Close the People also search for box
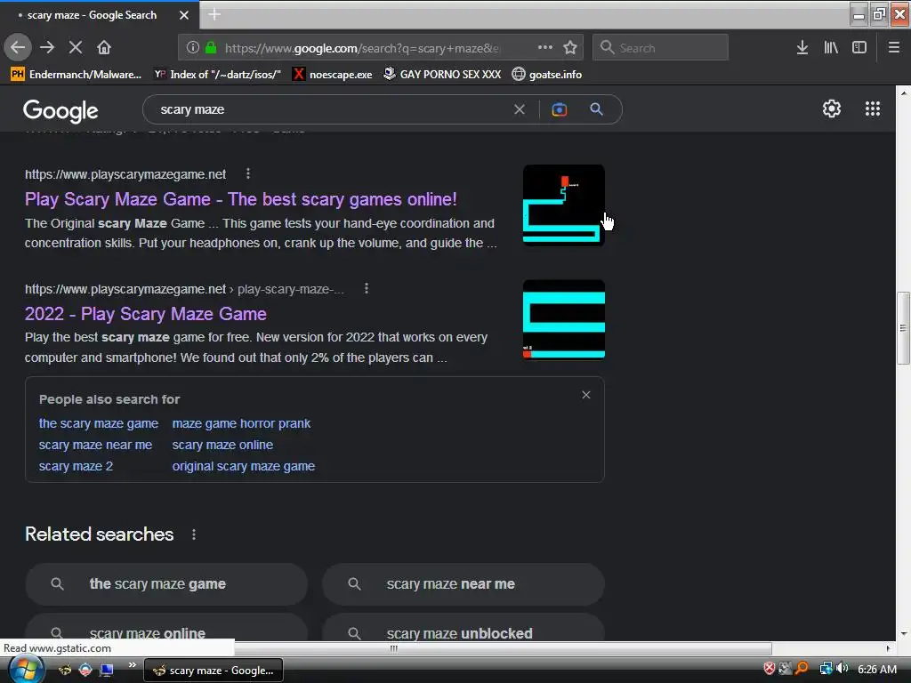 586,395
